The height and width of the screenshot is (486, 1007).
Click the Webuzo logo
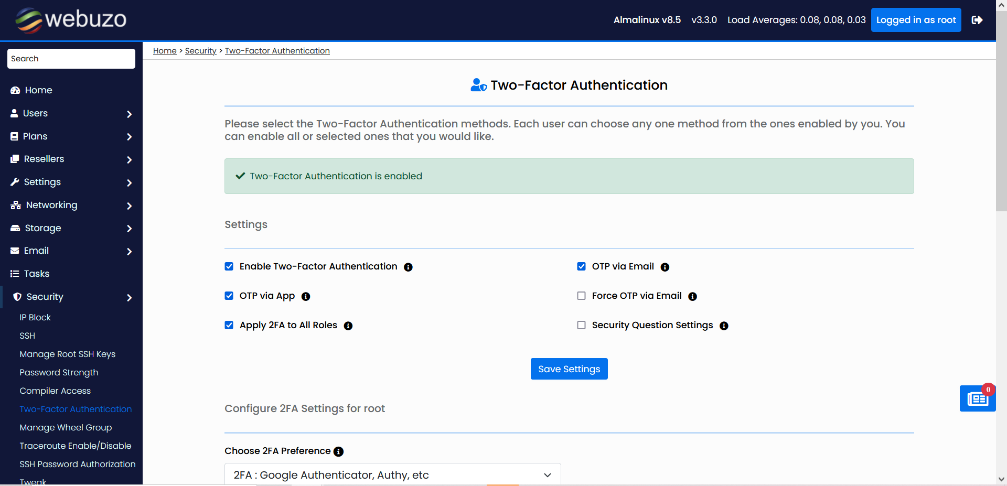(x=71, y=20)
